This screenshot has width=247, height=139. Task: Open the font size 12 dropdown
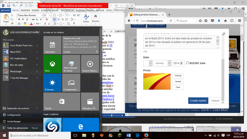click(x=50, y=15)
